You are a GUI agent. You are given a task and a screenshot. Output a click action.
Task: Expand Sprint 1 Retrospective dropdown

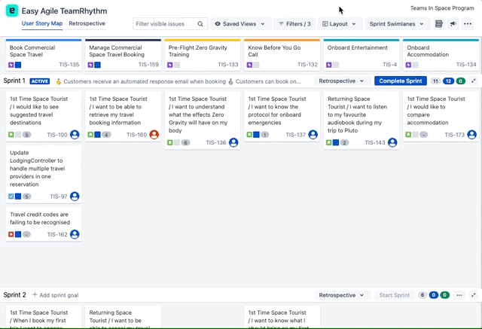coord(343,81)
